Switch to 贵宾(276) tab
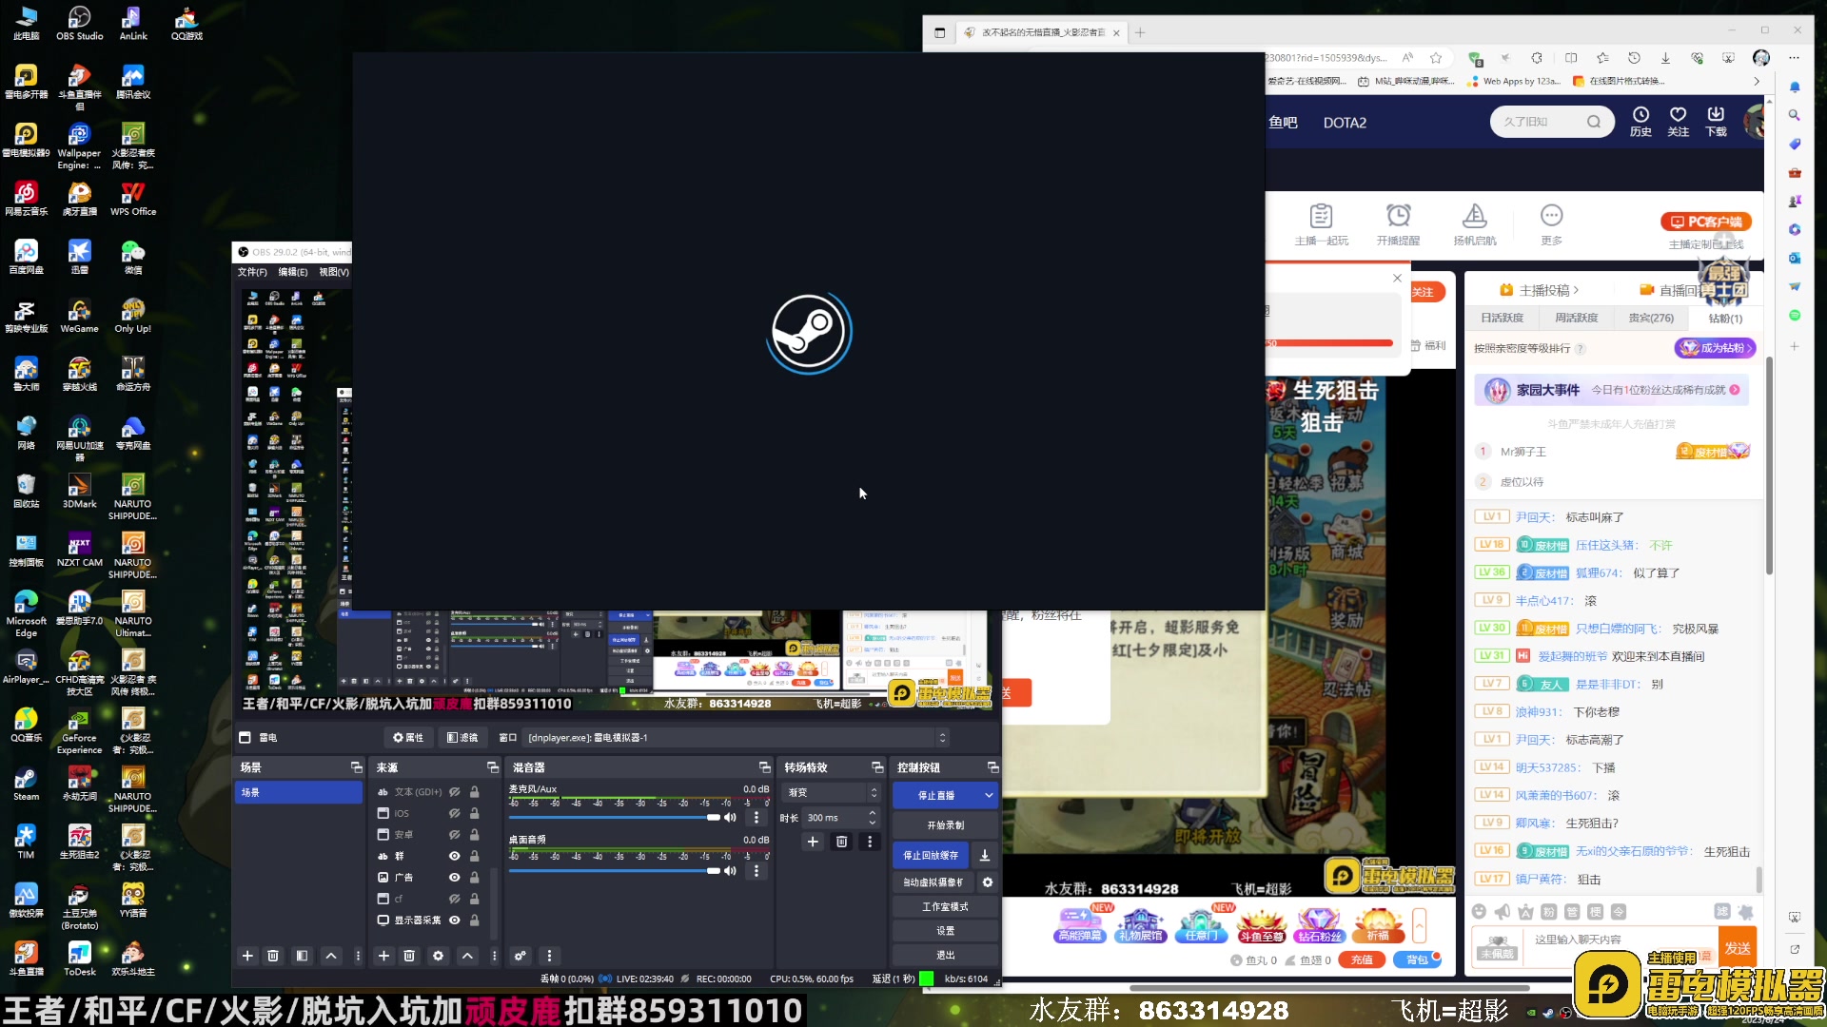1827x1027 pixels. (x=1651, y=318)
